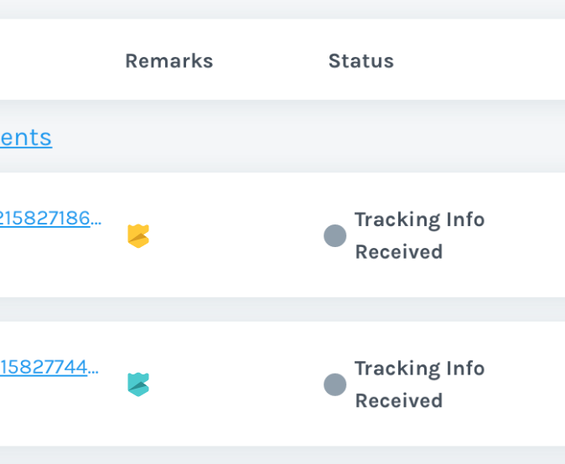Sort by the Status column header
The height and width of the screenshot is (464, 565).
(361, 61)
